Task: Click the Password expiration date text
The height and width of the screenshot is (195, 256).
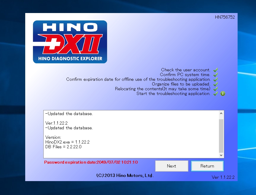Action: pos(91,162)
